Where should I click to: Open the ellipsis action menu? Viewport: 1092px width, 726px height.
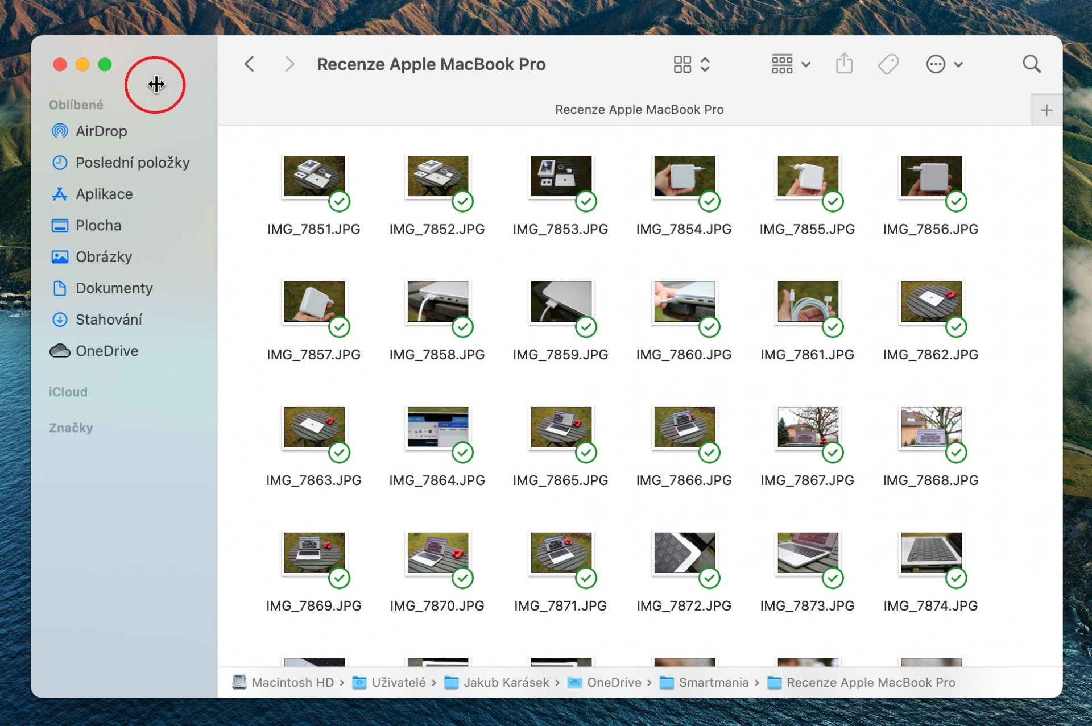[944, 64]
